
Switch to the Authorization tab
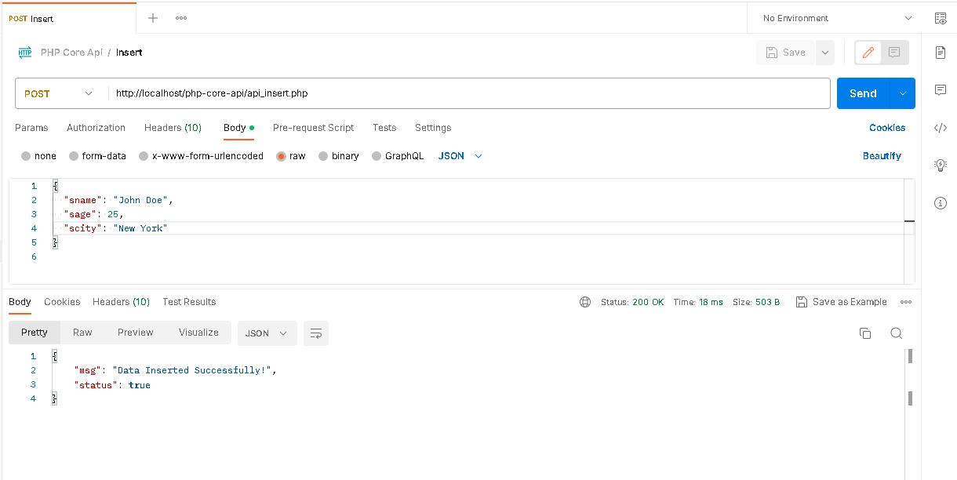[96, 128]
